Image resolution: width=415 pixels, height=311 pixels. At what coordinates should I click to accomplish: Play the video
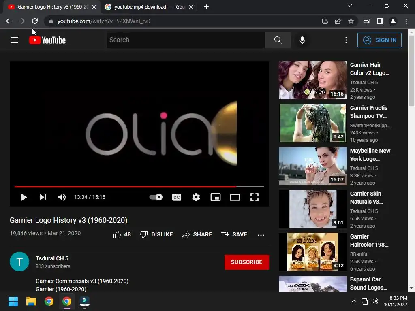tap(24, 197)
